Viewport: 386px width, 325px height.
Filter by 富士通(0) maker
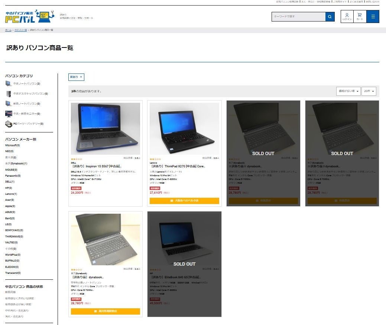click(11, 157)
